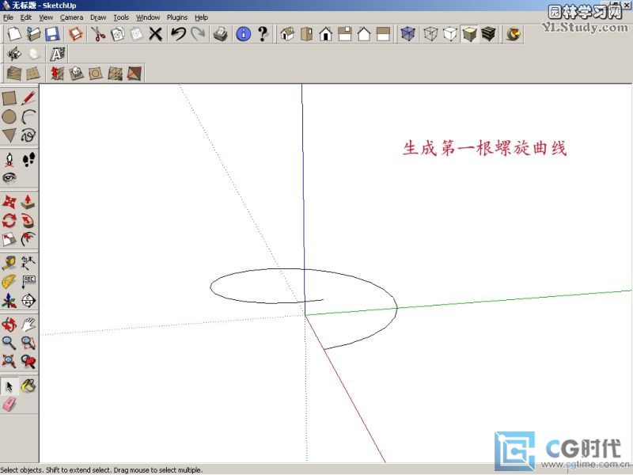The height and width of the screenshot is (475, 633).
Task: Open the Window menu
Action: point(148,17)
